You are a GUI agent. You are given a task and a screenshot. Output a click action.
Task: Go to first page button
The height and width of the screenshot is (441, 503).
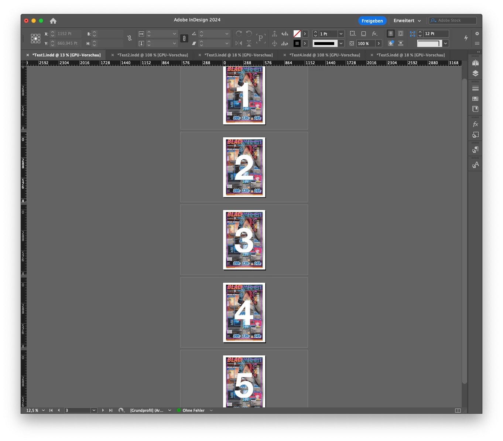[51, 410]
